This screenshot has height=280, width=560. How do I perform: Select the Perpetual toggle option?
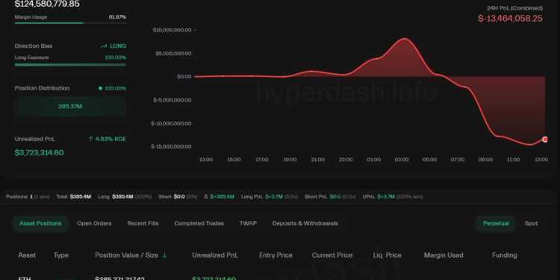coord(496,223)
